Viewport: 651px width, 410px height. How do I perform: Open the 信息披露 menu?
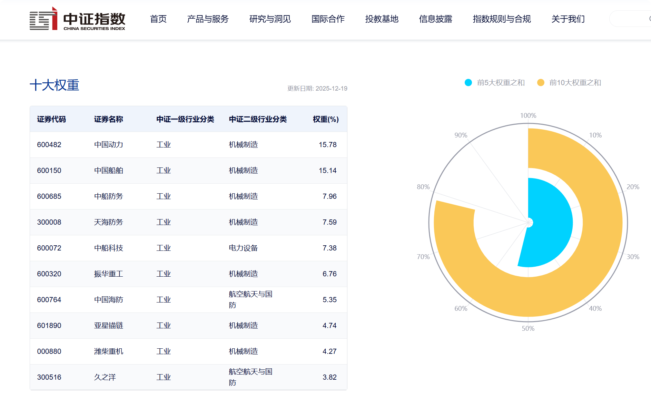pos(436,19)
